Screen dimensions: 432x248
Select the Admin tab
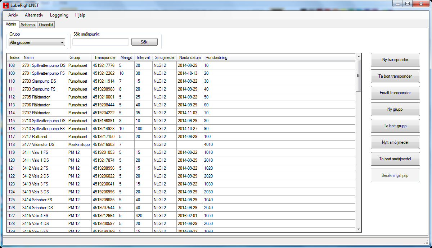(11, 24)
